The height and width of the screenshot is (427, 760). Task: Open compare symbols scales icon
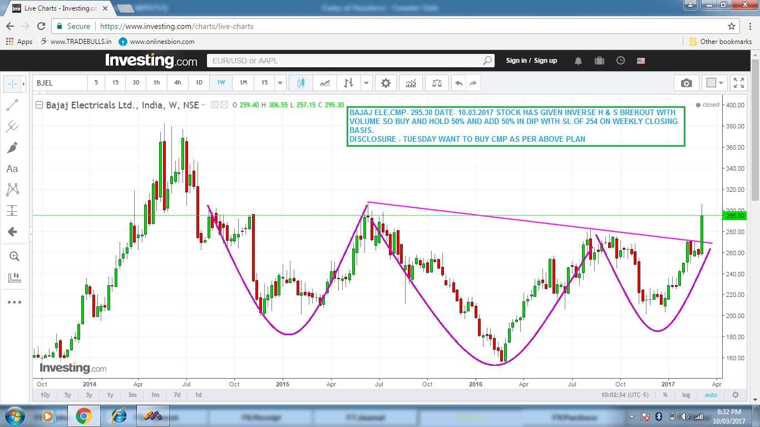tap(437, 83)
